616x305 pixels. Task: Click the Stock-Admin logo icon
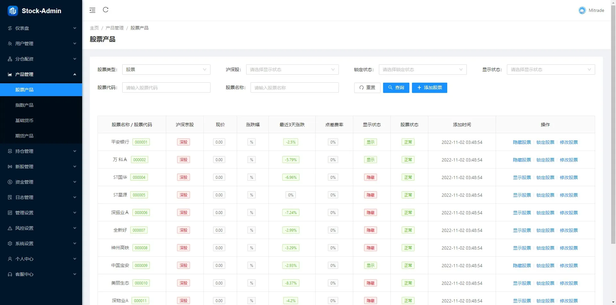point(13,11)
